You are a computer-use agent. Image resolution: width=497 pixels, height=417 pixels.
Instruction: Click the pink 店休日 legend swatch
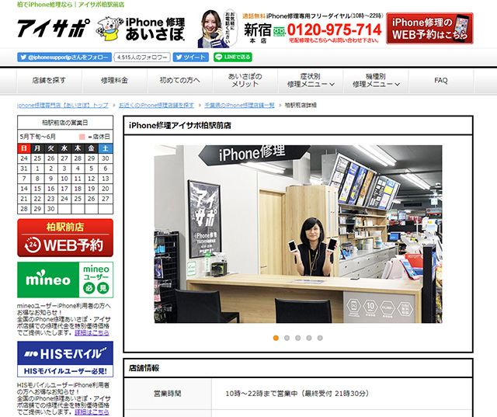click(82, 137)
